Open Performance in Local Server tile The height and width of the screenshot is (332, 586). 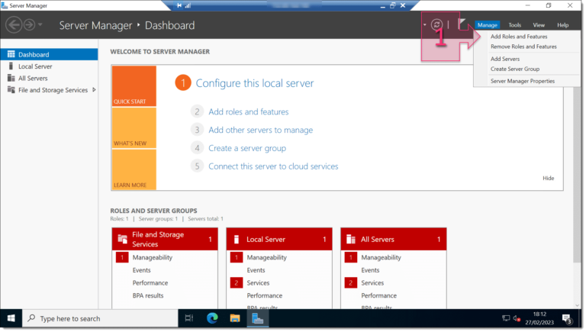264,295
